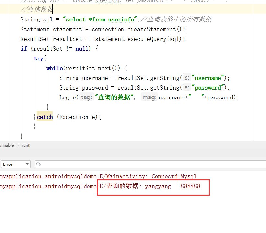Click the log line showing yangyang 888888
This screenshot has width=266, height=233.
click(100, 186)
